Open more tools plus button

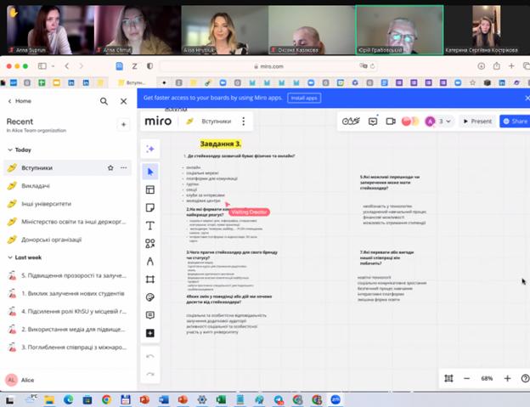pyautogui.click(x=150, y=333)
